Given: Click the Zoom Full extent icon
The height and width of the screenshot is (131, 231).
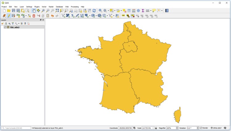Looking at the screenshot, I should click(57, 11).
